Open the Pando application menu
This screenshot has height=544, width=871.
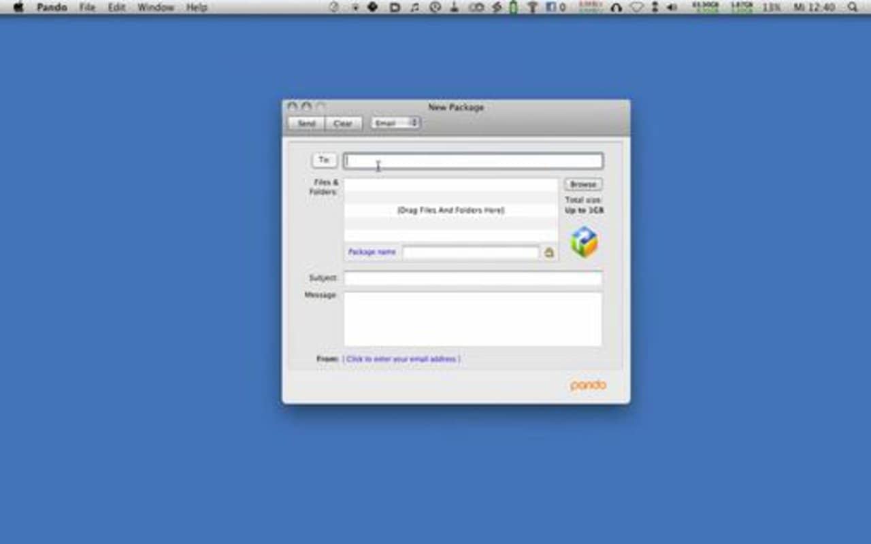point(52,7)
